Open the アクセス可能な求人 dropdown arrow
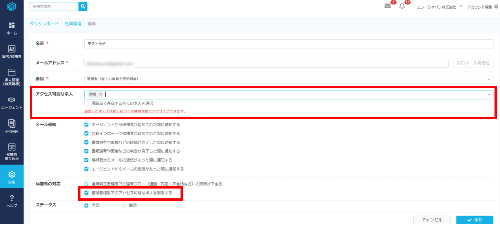This screenshot has width=500, height=225. pos(489,94)
